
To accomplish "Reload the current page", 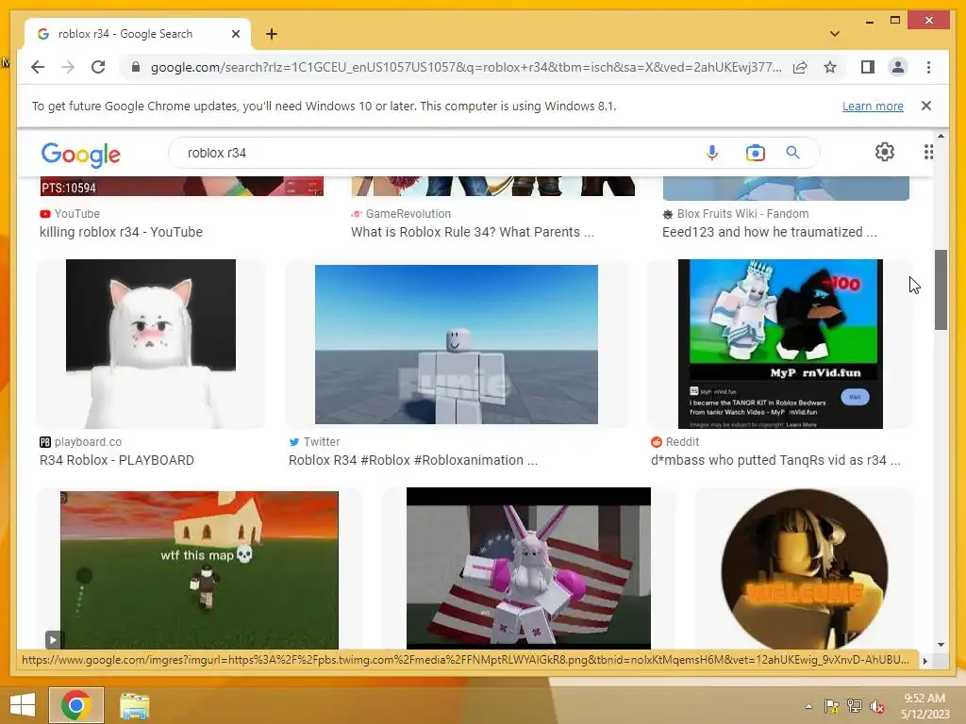I will pos(98,67).
